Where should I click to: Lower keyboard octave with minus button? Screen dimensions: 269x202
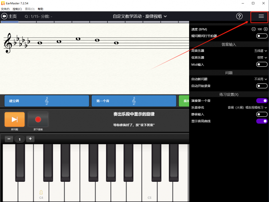tap(9, 139)
